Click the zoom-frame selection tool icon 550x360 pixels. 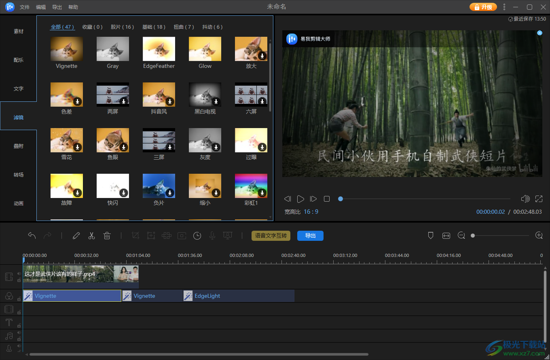(151, 236)
